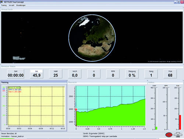Click the green elevation profile area

point(110,117)
